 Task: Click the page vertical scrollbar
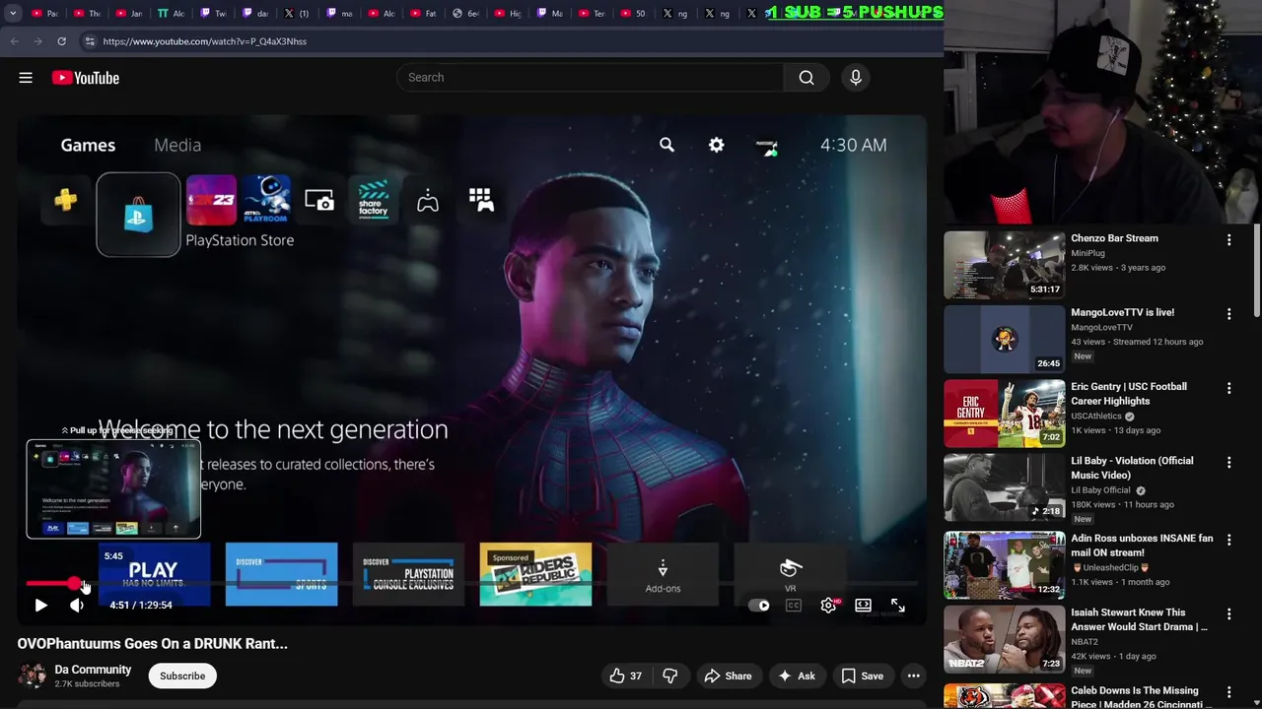1256,271
